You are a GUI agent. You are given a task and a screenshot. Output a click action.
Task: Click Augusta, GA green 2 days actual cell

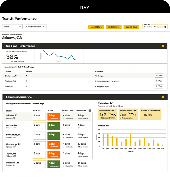[x=54, y=126]
